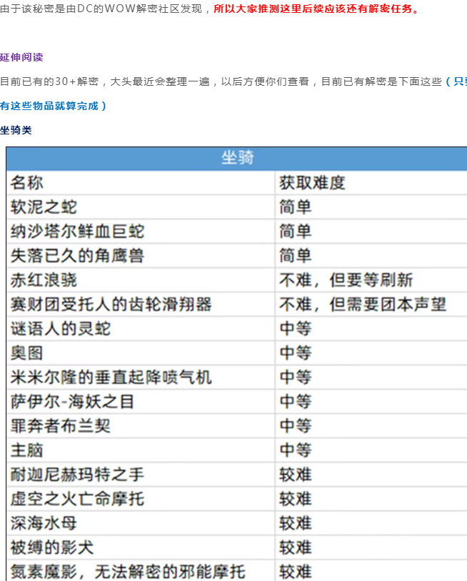Select the 软泥之蛇 mount name cell
This screenshot has width=467, height=581.
tap(44, 207)
